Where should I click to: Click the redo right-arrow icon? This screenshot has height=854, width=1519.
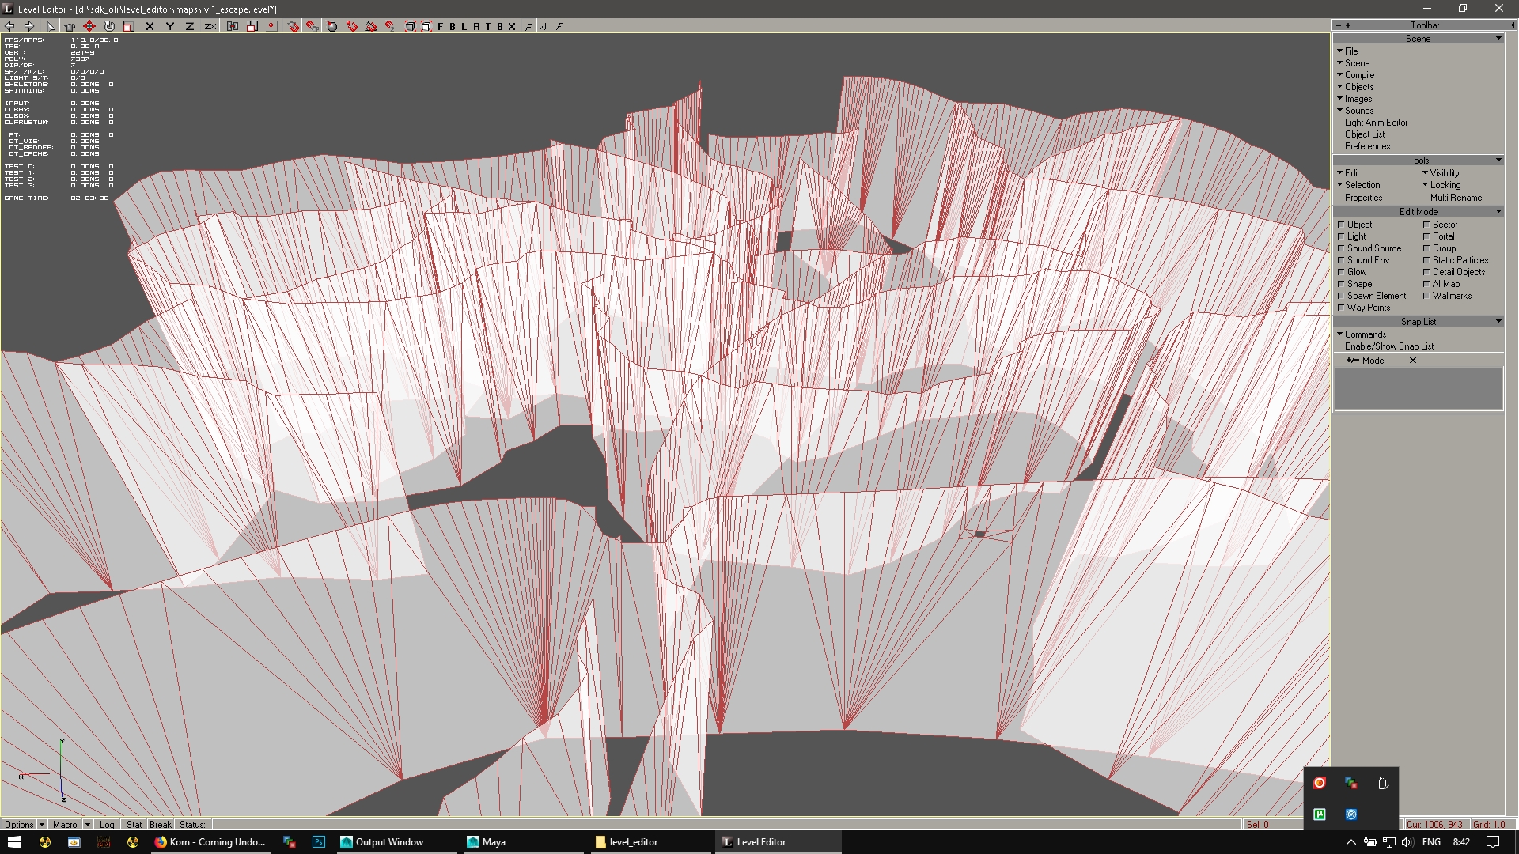[29, 26]
